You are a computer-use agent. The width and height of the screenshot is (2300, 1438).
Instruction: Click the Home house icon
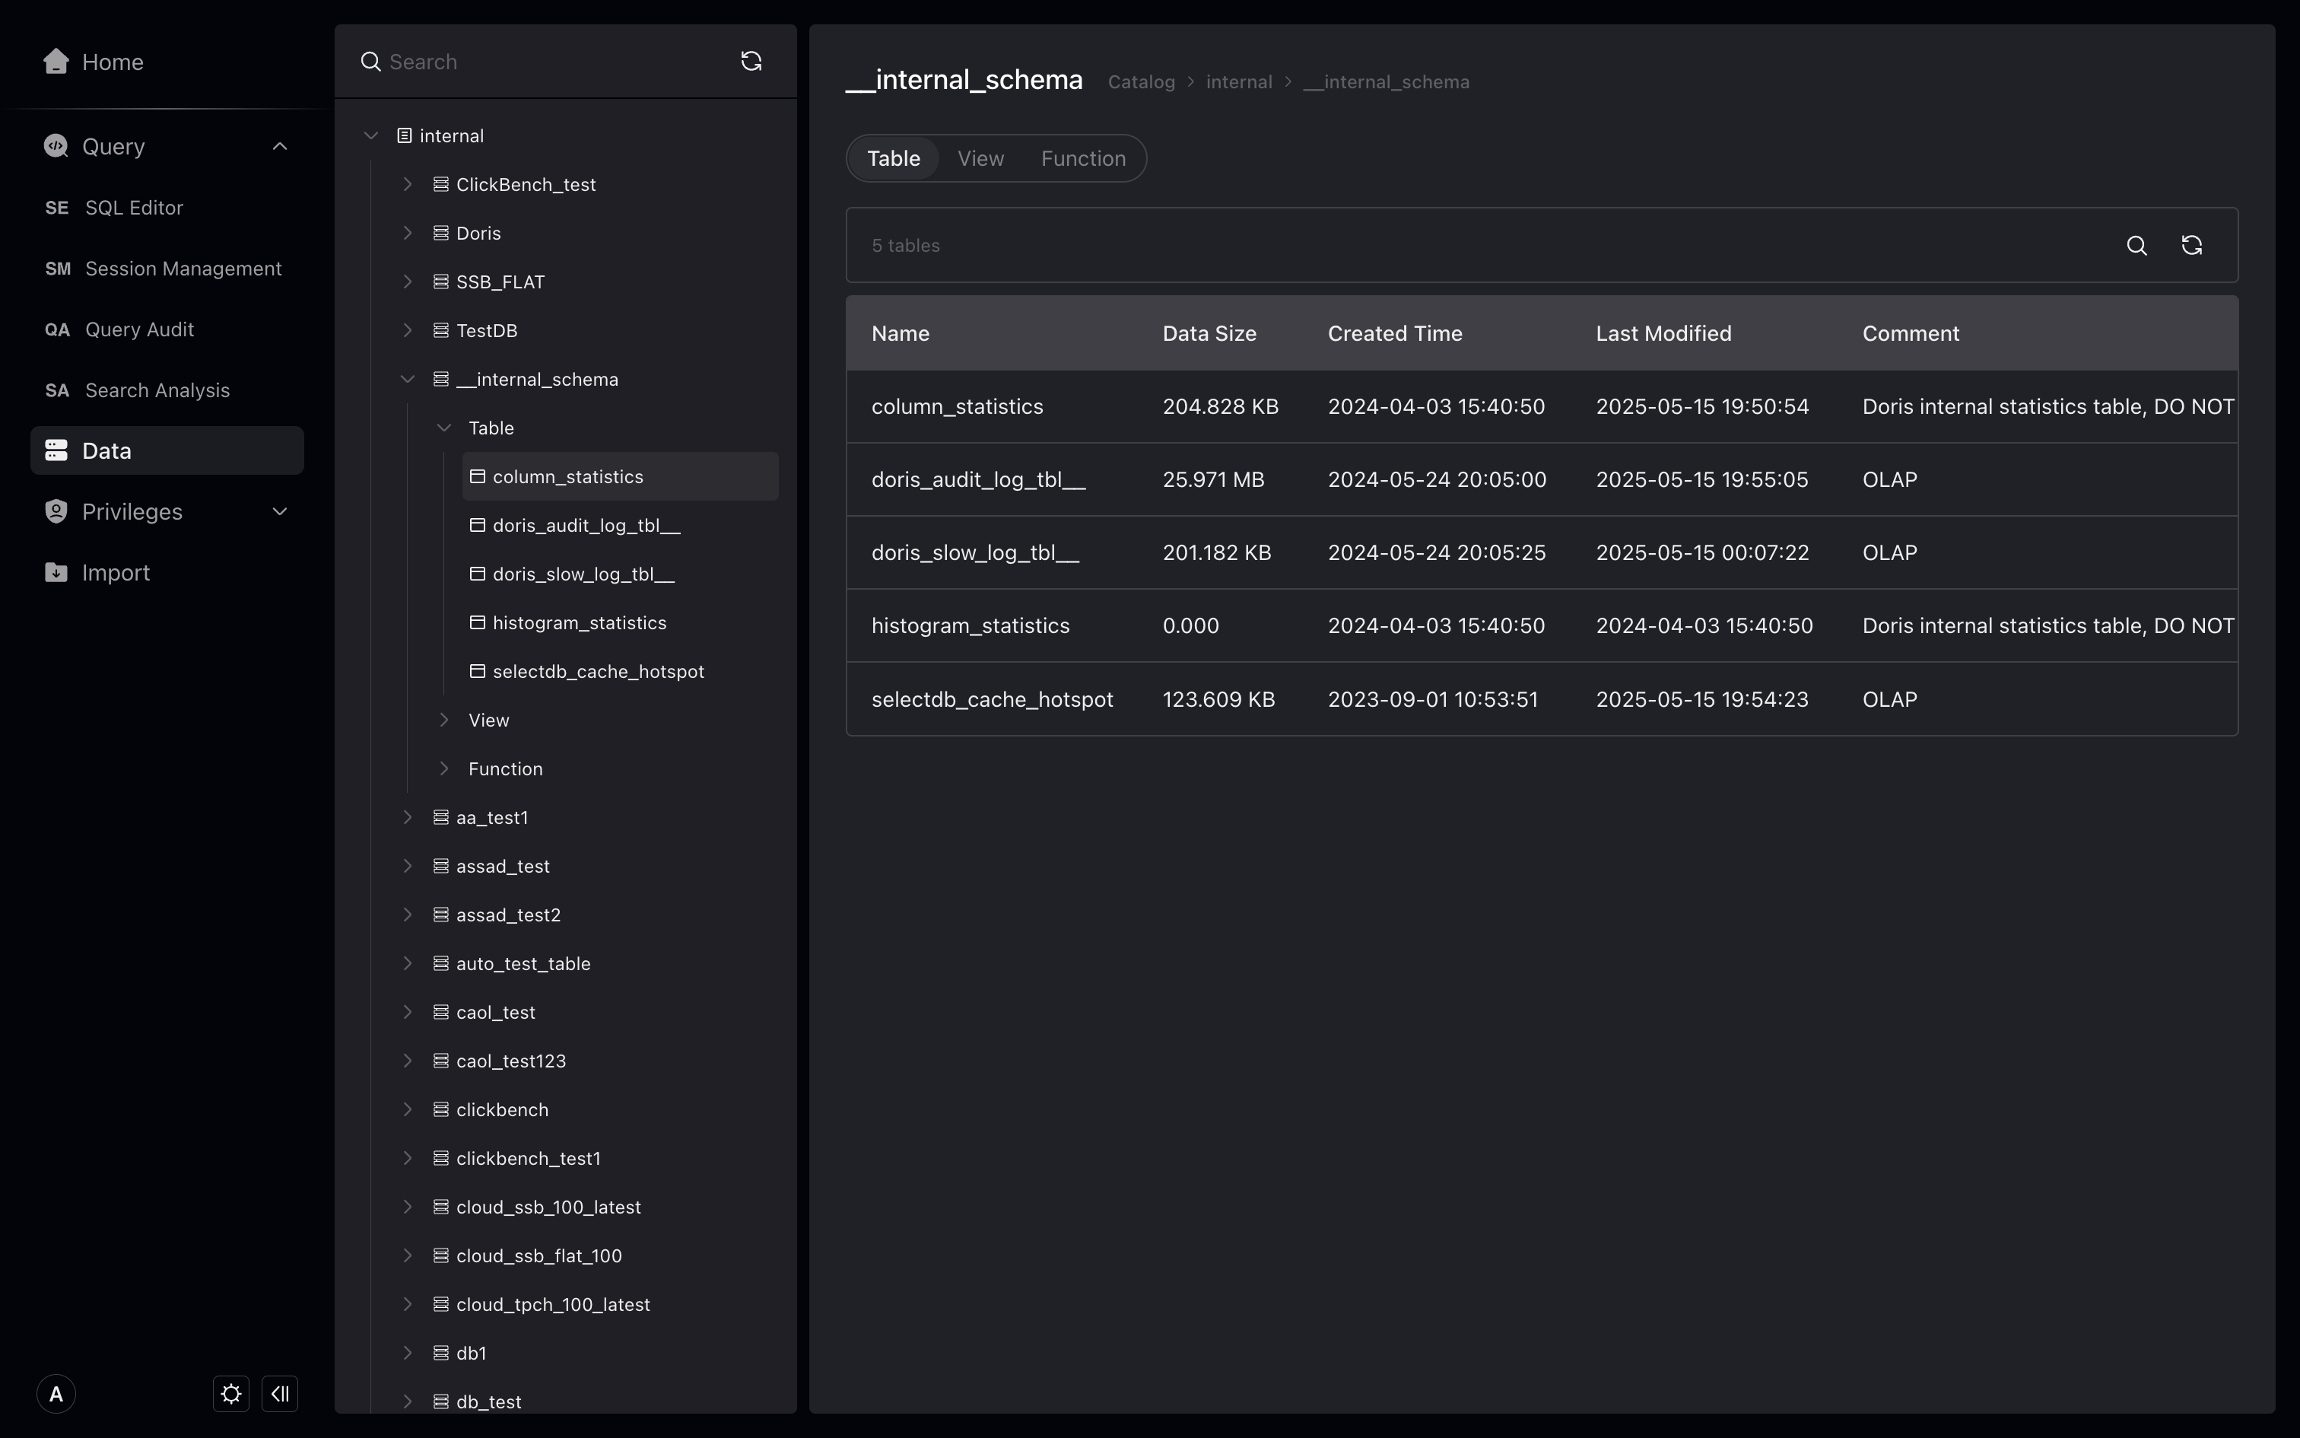56,61
